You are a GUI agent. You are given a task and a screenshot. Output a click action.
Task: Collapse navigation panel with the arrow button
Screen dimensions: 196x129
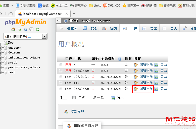click(x=59, y=20)
